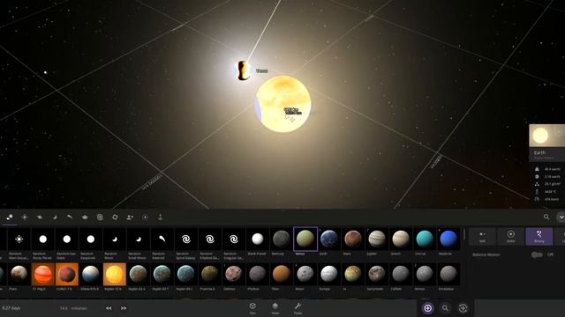
Task: Open the add-panel search magnifier
Action: [x=546, y=217]
